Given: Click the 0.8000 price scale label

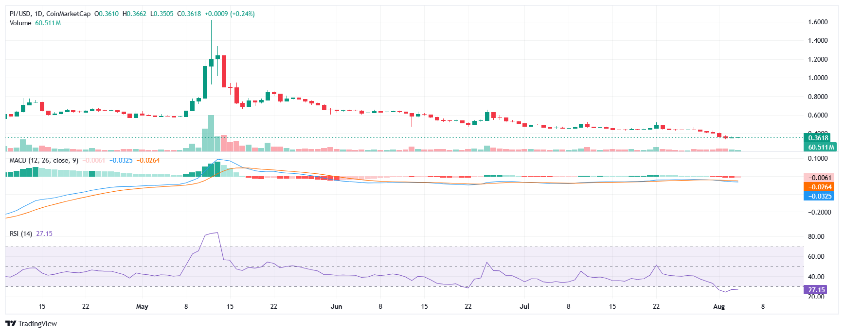Looking at the screenshot, I should pyautogui.click(x=818, y=97).
